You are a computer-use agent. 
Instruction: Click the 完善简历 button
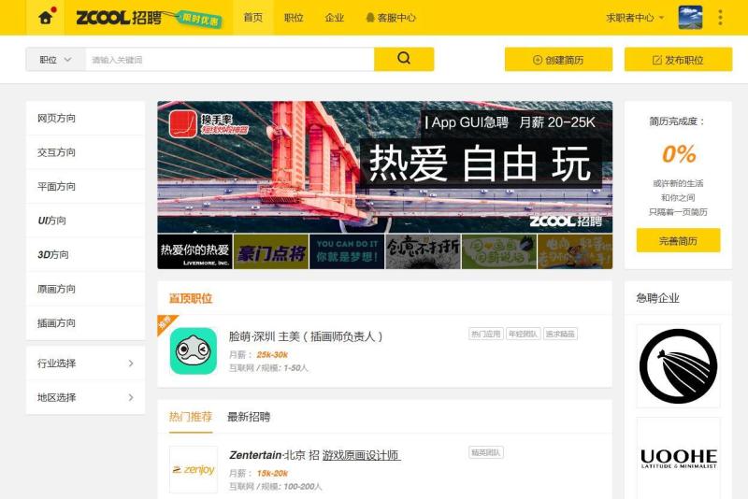(x=678, y=241)
